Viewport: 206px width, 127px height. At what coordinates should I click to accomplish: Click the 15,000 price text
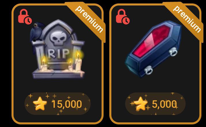(x=67, y=104)
